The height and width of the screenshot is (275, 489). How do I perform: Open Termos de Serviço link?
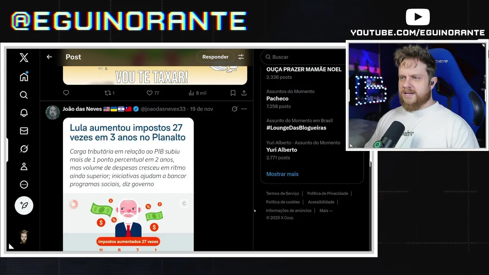[283, 194]
